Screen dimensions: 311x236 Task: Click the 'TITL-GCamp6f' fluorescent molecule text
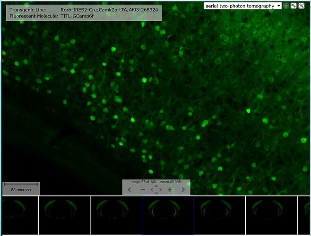77,16
